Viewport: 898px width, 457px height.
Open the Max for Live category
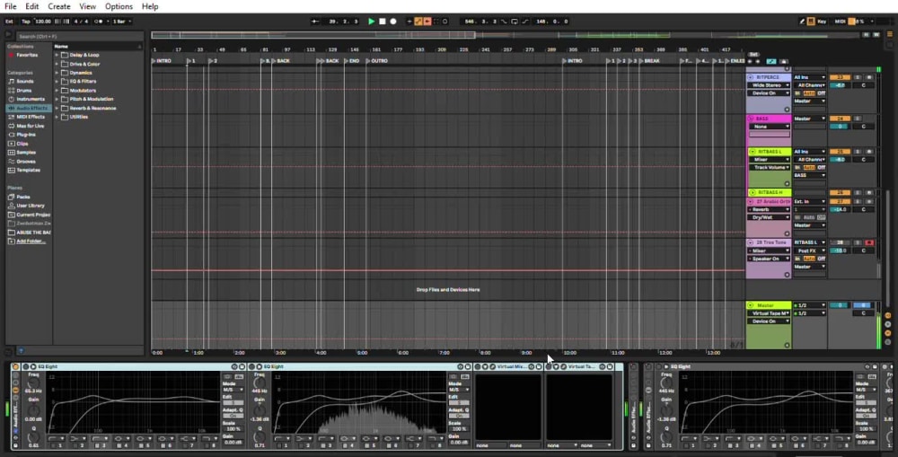pos(29,126)
